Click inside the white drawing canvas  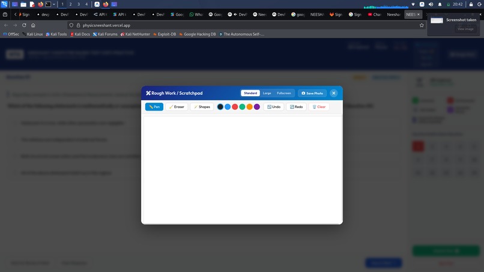[x=242, y=170]
